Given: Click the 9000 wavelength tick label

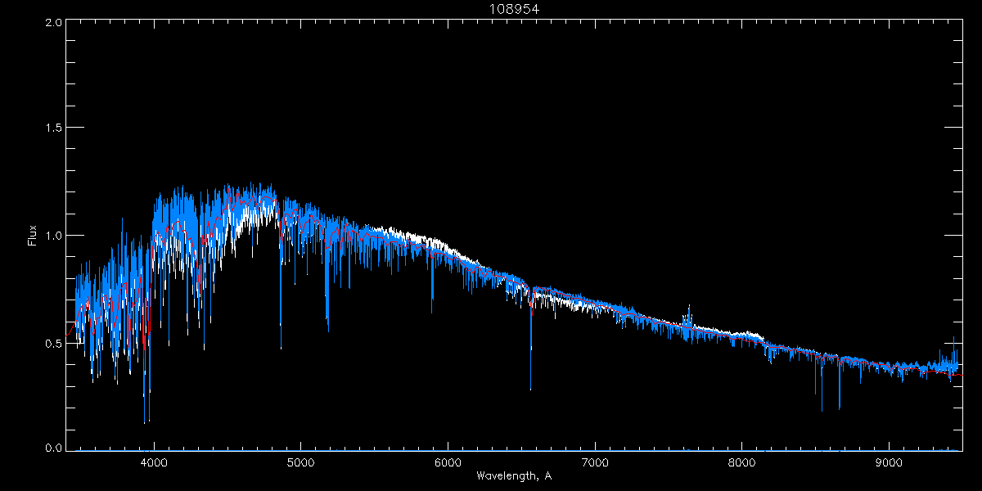Looking at the screenshot, I should point(890,461).
